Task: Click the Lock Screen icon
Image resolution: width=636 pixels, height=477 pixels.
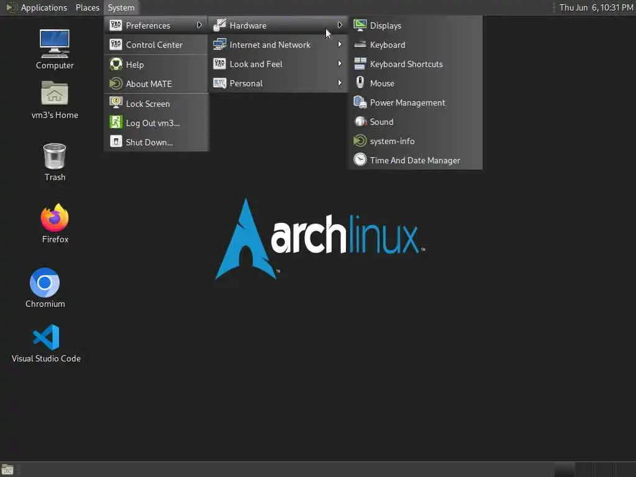Action: pyautogui.click(x=116, y=103)
